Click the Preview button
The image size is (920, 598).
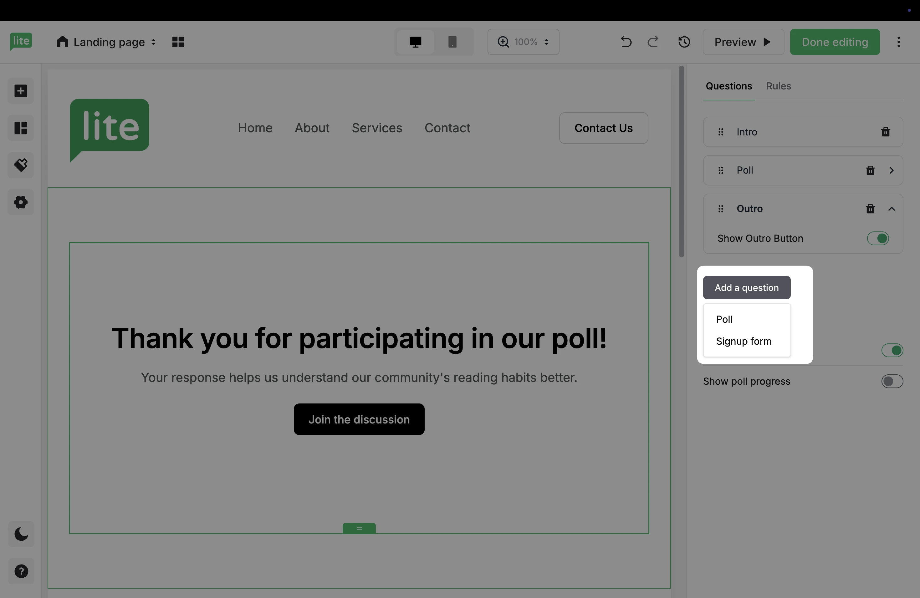743,42
